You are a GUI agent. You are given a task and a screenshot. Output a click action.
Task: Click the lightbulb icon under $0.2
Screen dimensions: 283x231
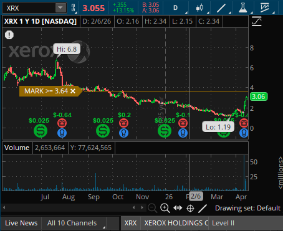(x=123, y=133)
